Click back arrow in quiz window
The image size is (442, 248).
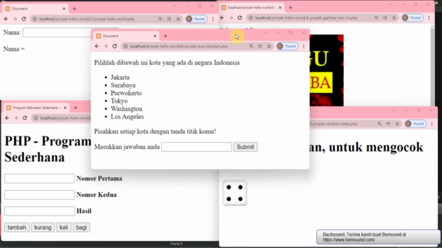[97, 46]
